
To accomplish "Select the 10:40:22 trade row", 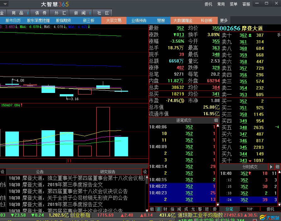I will tap(182, 186).
